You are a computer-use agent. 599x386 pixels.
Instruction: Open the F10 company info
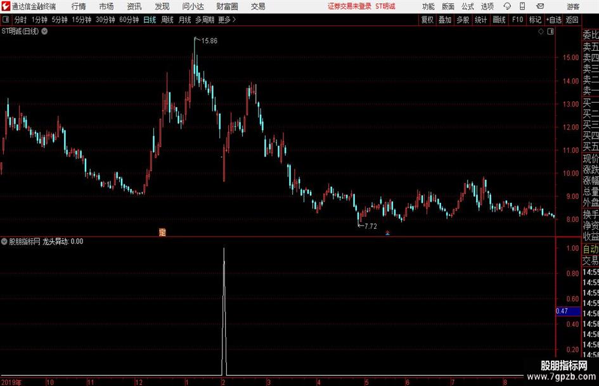[x=517, y=20]
